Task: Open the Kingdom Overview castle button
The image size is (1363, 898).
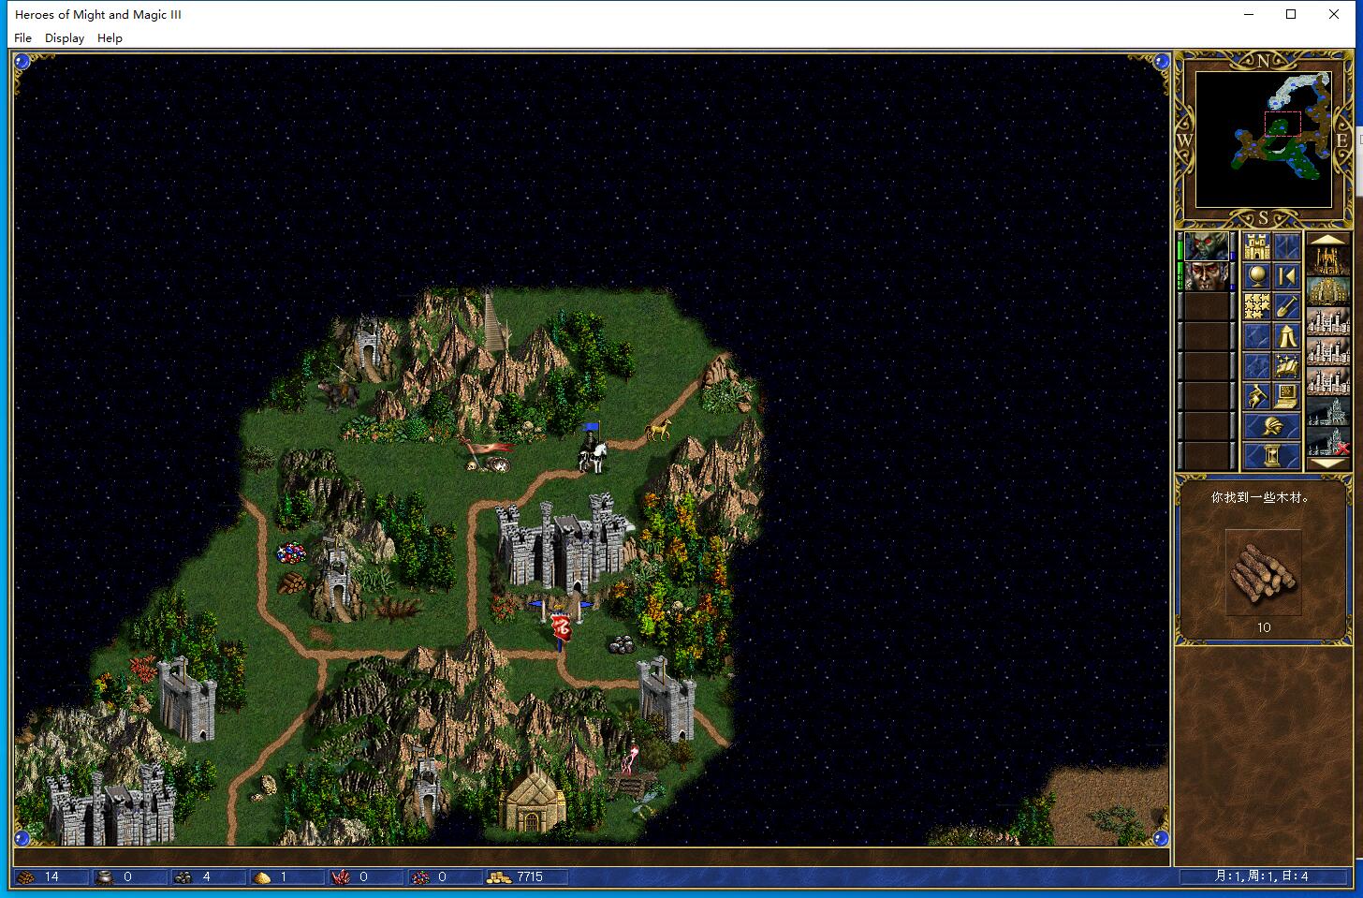Action: tap(1256, 246)
